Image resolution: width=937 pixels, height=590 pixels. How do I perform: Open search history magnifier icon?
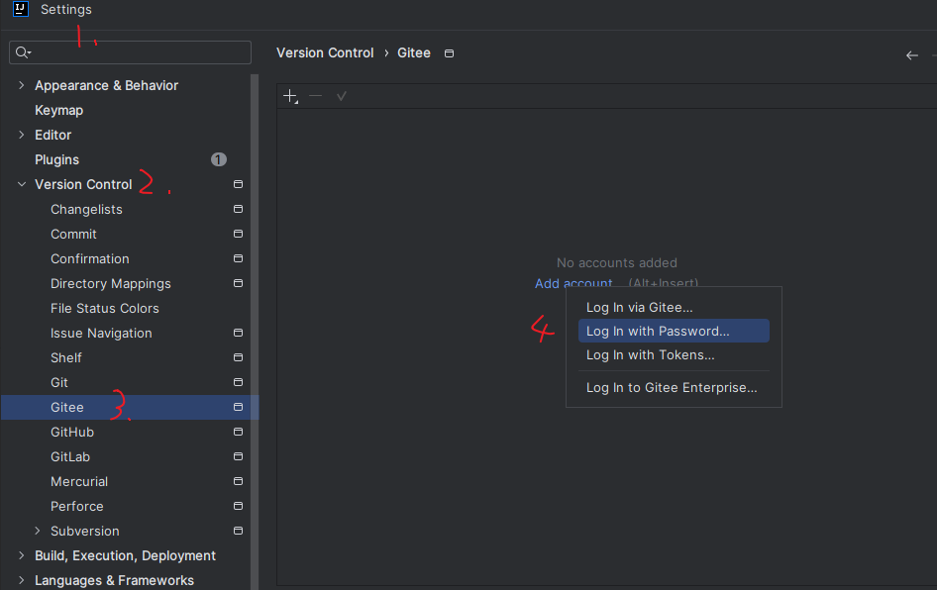tap(24, 52)
